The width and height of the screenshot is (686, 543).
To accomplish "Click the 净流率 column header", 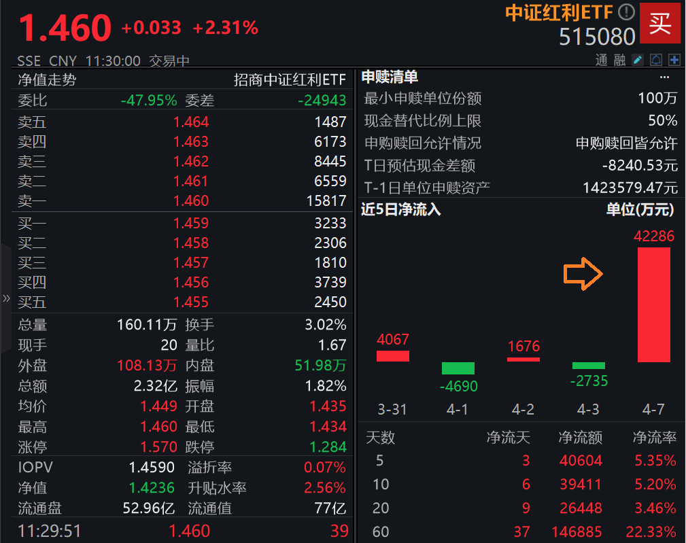I will pos(655,437).
